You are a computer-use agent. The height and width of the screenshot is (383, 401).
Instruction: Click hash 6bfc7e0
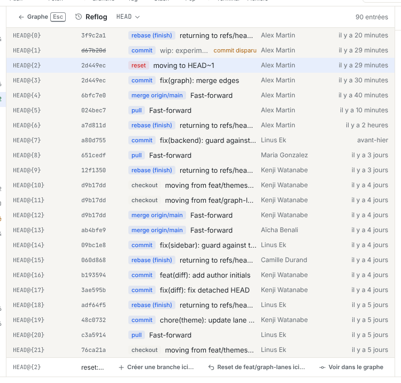click(94, 95)
